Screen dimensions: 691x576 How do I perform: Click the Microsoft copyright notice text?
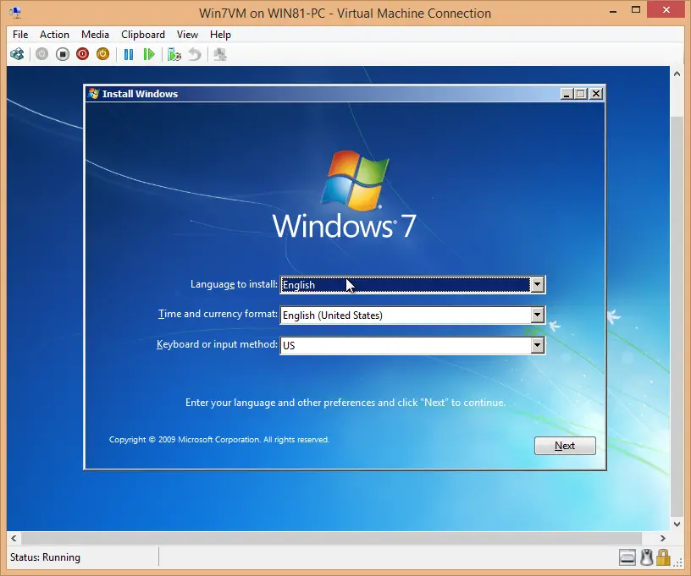click(219, 440)
